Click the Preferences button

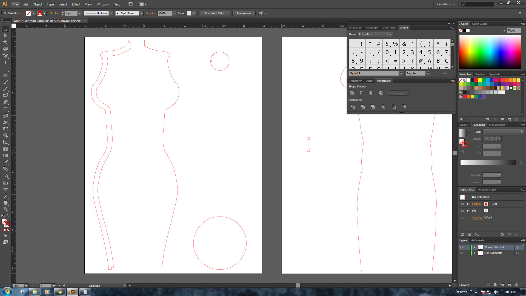pyautogui.click(x=244, y=13)
